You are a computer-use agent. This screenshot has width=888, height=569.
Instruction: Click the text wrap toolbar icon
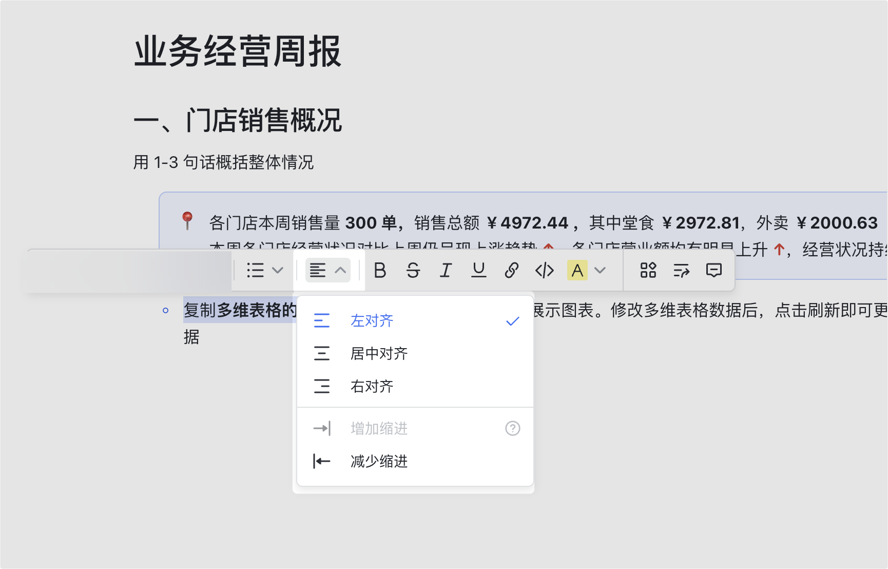[681, 270]
